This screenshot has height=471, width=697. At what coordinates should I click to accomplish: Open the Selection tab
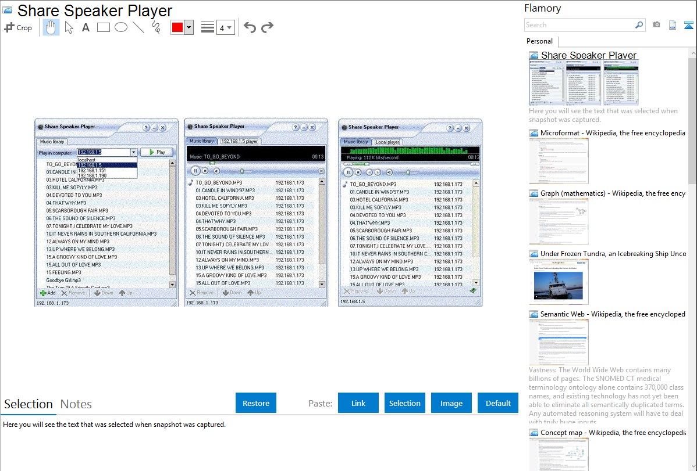pyautogui.click(x=29, y=404)
